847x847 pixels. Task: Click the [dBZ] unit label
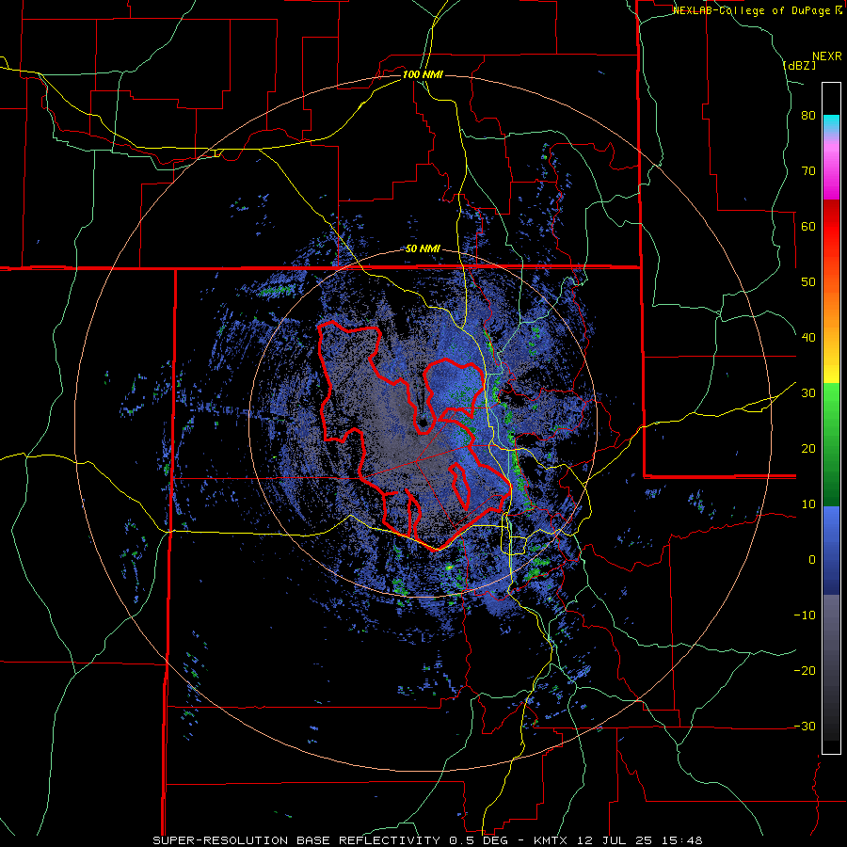799,66
